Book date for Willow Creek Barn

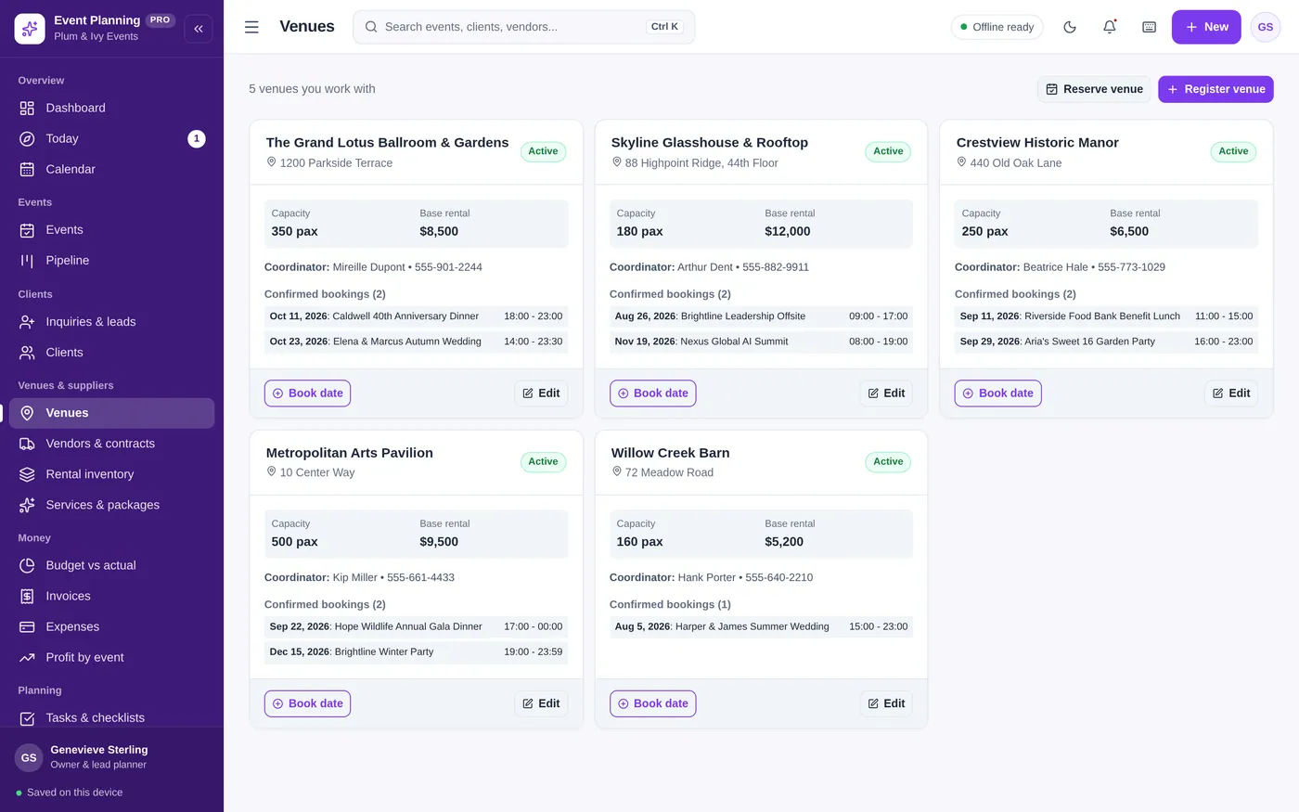pyautogui.click(x=652, y=703)
